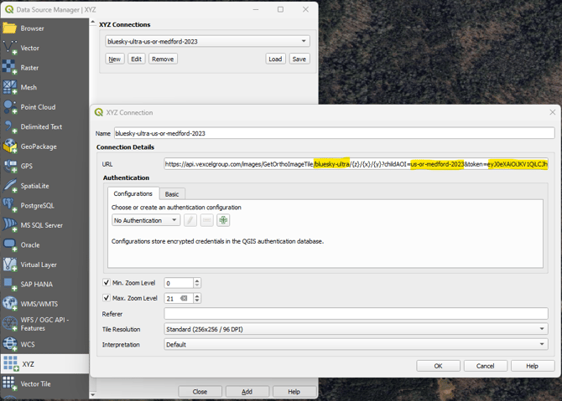This screenshot has height=401, width=562.
Task: Choose the MS SQL Server source
Action: [x=44, y=225]
